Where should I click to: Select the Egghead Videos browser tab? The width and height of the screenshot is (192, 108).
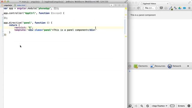click(154, 4)
